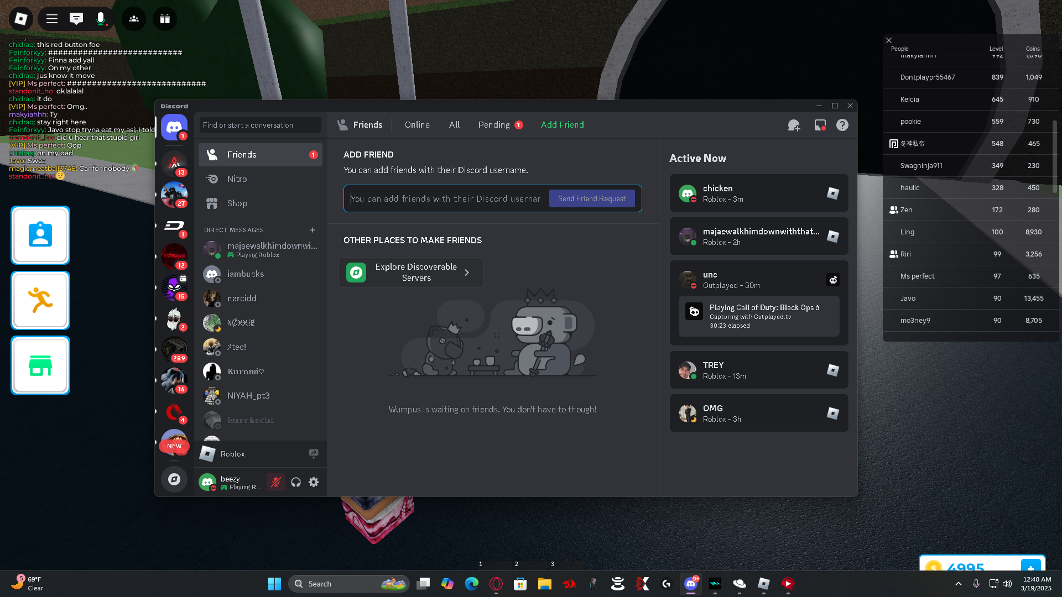Show hidden system tray icons

[x=959, y=584]
